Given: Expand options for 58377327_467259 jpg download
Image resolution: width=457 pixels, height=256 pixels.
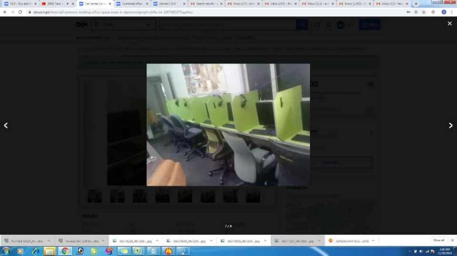Looking at the screenshot, I should pos(319,241).
